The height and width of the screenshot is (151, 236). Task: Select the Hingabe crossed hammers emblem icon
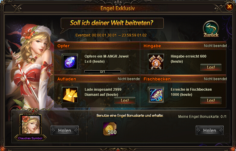156,62
